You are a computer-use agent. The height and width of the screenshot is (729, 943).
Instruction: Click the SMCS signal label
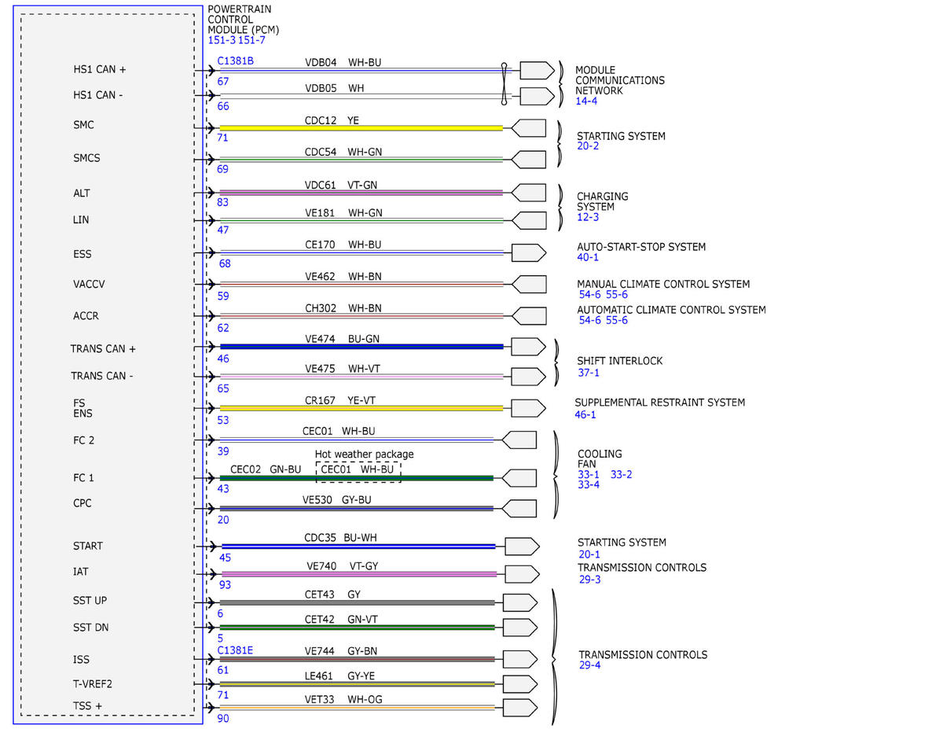click(x=86, y=158)
